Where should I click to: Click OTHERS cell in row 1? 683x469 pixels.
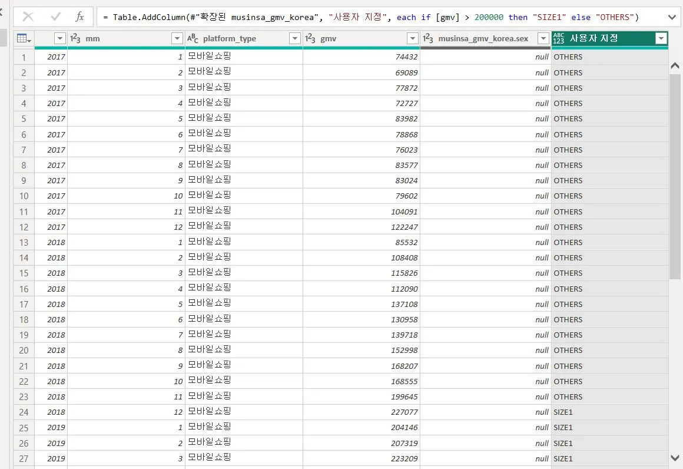pos(610,57)
